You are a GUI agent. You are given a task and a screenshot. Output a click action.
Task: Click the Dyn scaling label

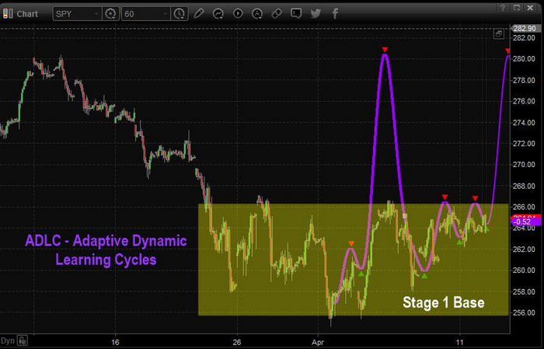(8, 340)
